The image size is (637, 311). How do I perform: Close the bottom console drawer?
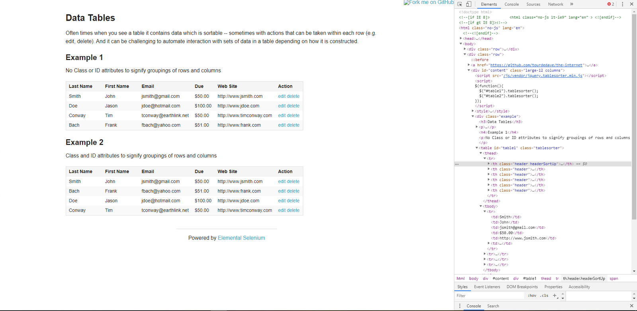click(x=631, y=306)
